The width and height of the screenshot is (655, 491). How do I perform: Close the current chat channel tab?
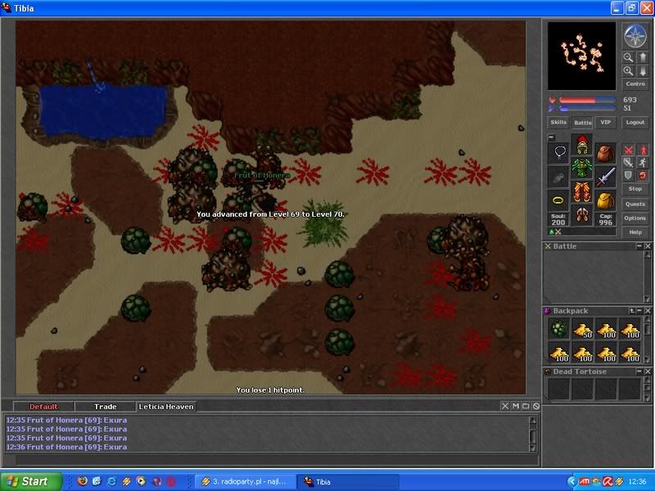click(x=504, y=406)
